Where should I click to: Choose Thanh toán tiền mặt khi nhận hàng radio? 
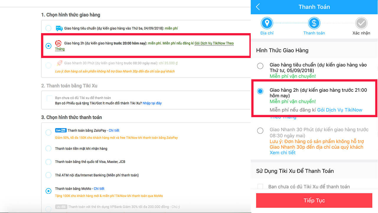(x=48, y=149)
